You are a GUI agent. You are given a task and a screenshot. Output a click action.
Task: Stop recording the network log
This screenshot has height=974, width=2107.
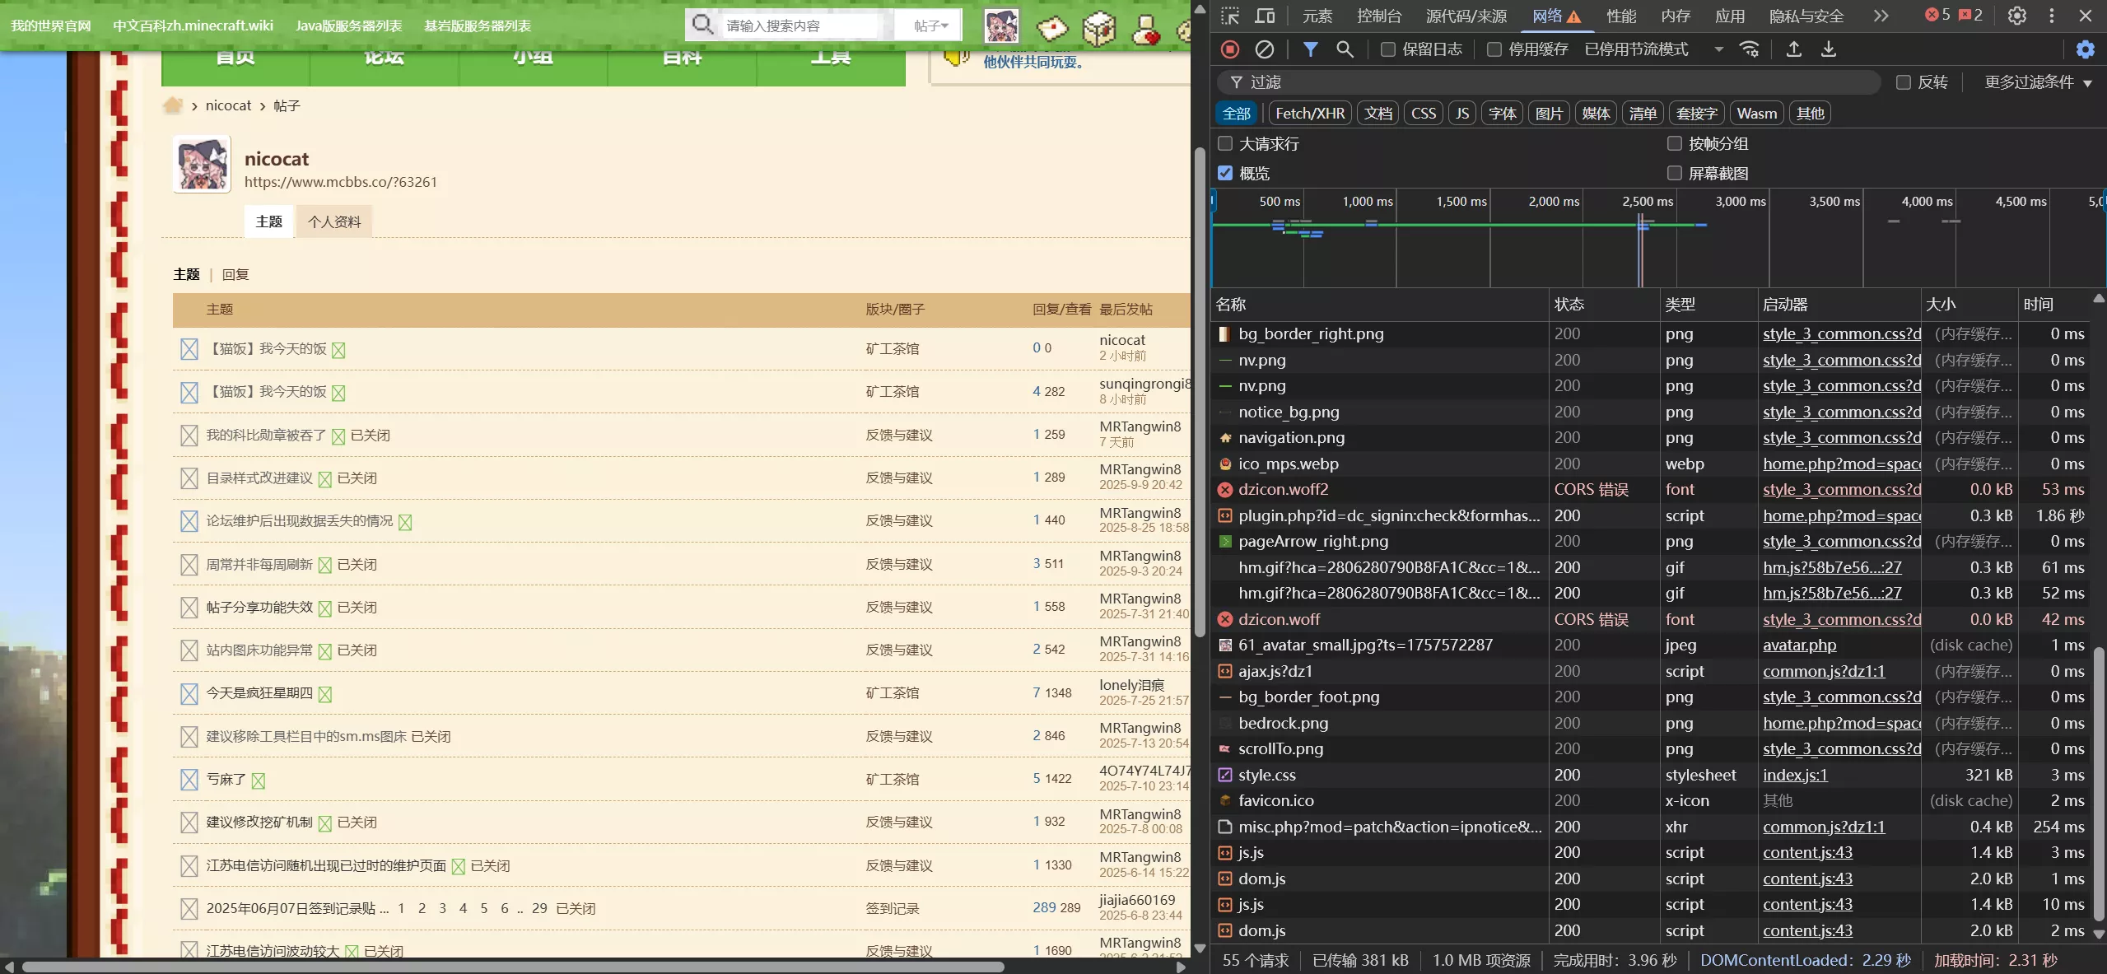1228,49
